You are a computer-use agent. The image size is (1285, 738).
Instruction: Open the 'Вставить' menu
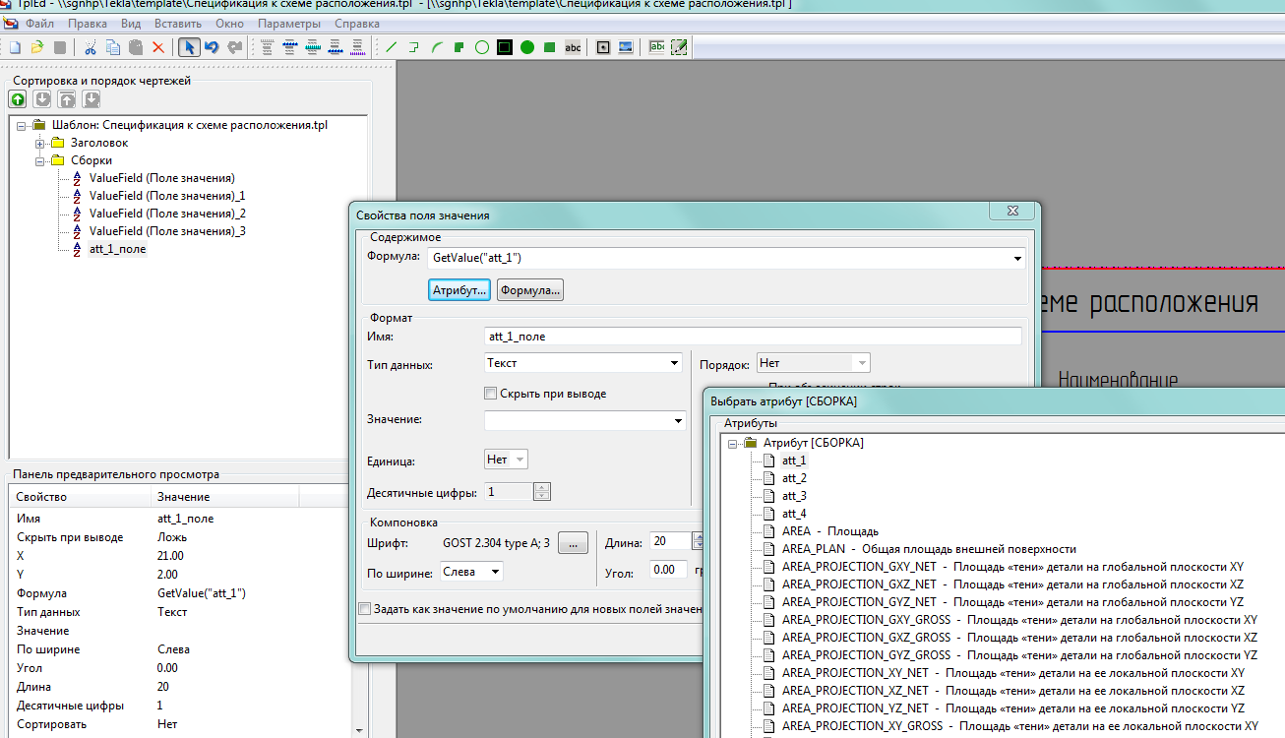(x=177, y=23)
